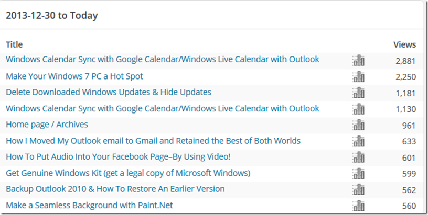
Task: Open stats icon for Outlook email to Gmail post
Action: pyautogui.click(x=359, y=141)
